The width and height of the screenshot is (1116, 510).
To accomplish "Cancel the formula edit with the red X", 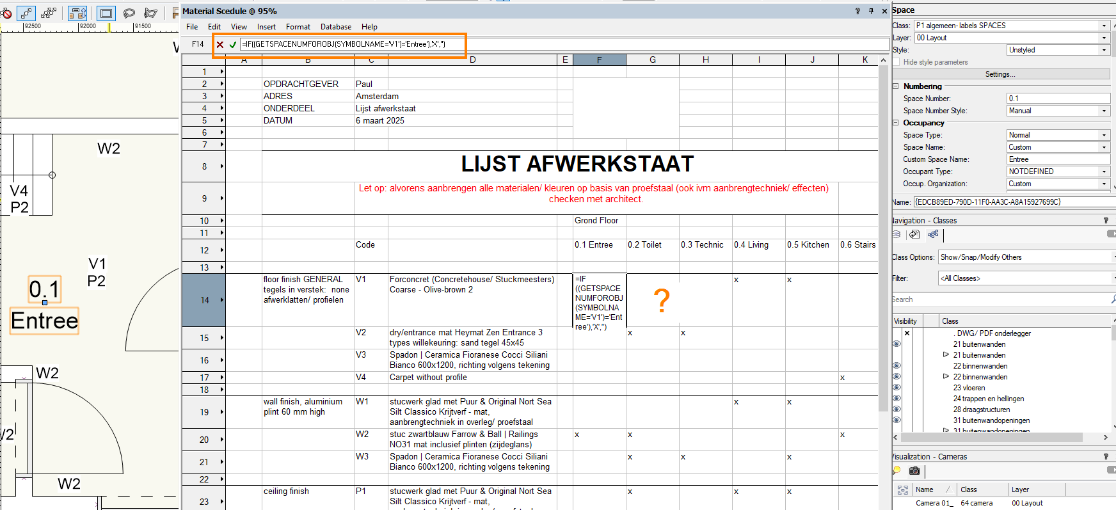I will (x=220, y=45).
